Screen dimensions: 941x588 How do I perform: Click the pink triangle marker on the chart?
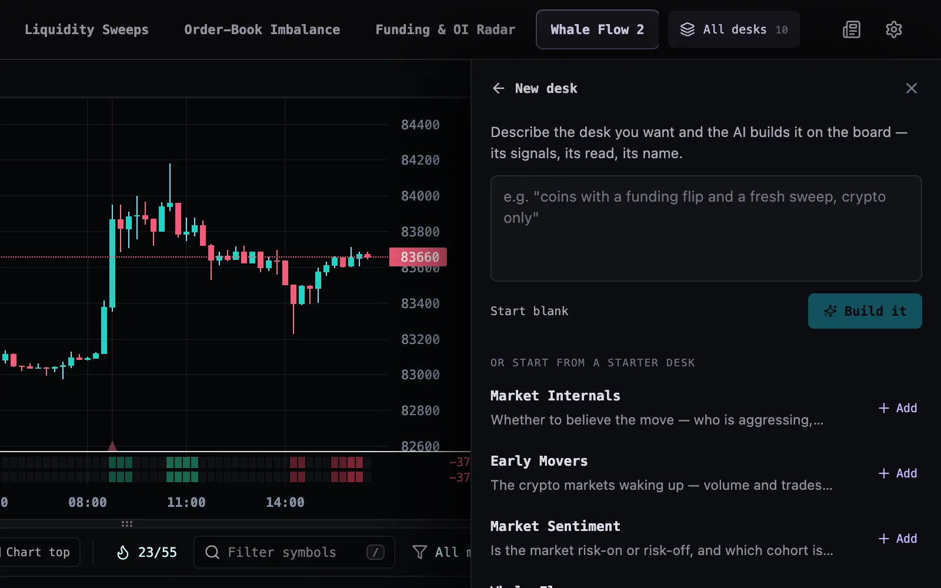coord(112,446)
